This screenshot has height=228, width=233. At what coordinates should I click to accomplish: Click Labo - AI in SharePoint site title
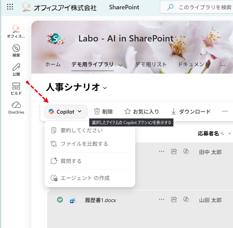click(x=126, y=38)
